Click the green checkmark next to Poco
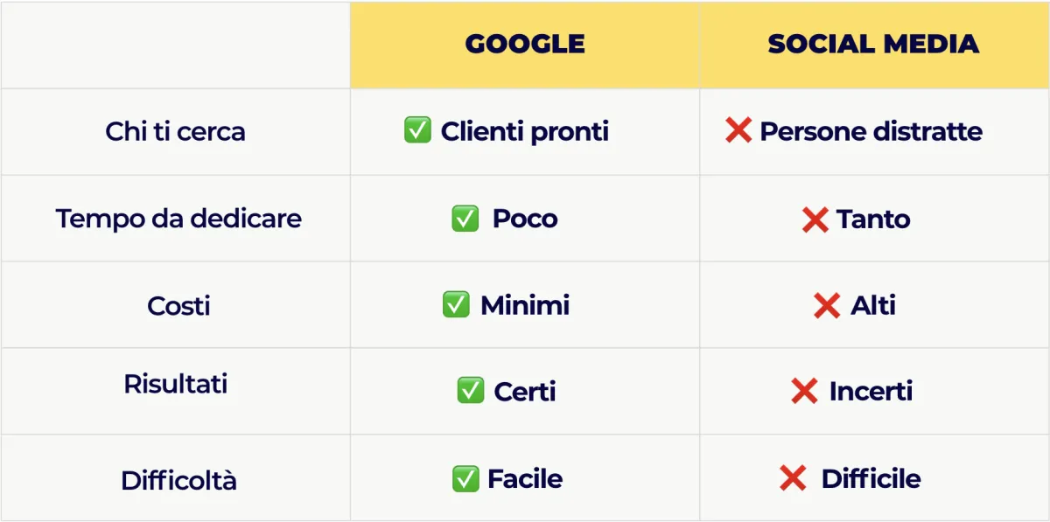Screen dimensions: 1050x522 pyautogui.click(x=465, y=219)
